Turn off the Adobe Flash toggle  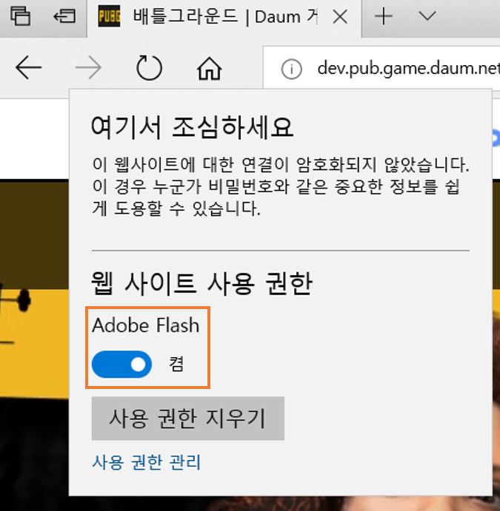point(121,364)
